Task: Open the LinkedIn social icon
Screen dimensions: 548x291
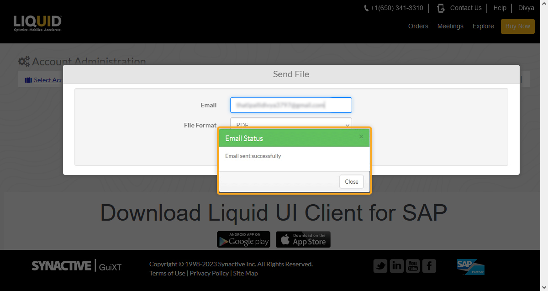Action: [x=396, y=266]
